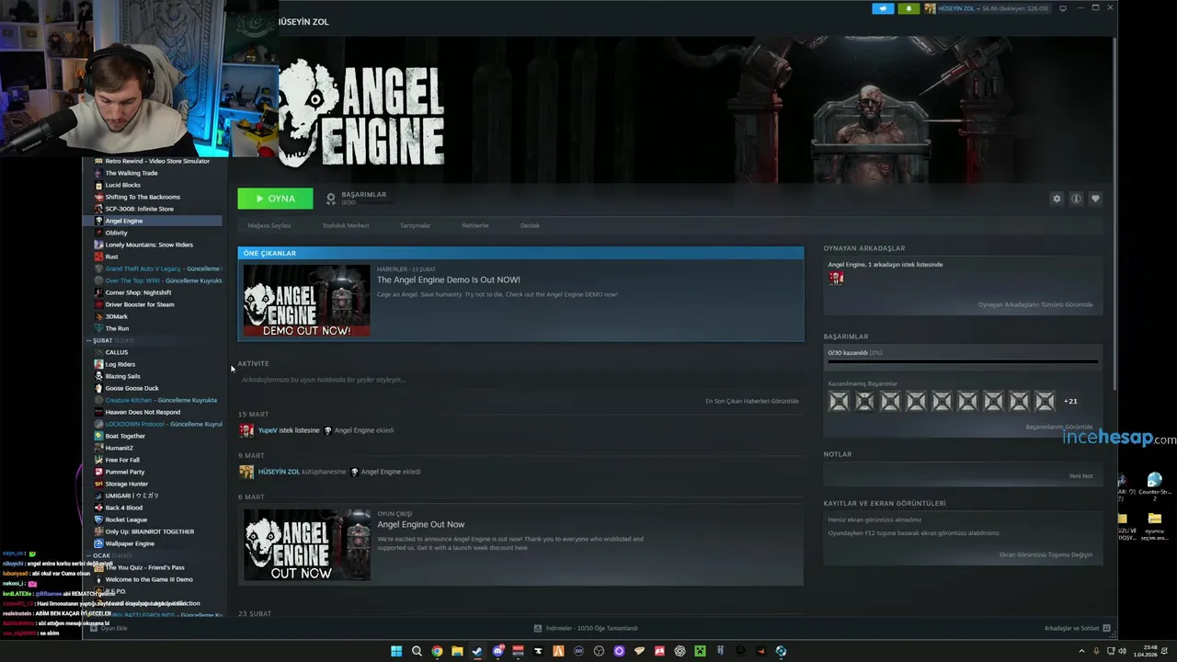Switch to Tartışmalar tab
Screen dimensions: 1177x662
pyautogui.click(x=415, y=225)
